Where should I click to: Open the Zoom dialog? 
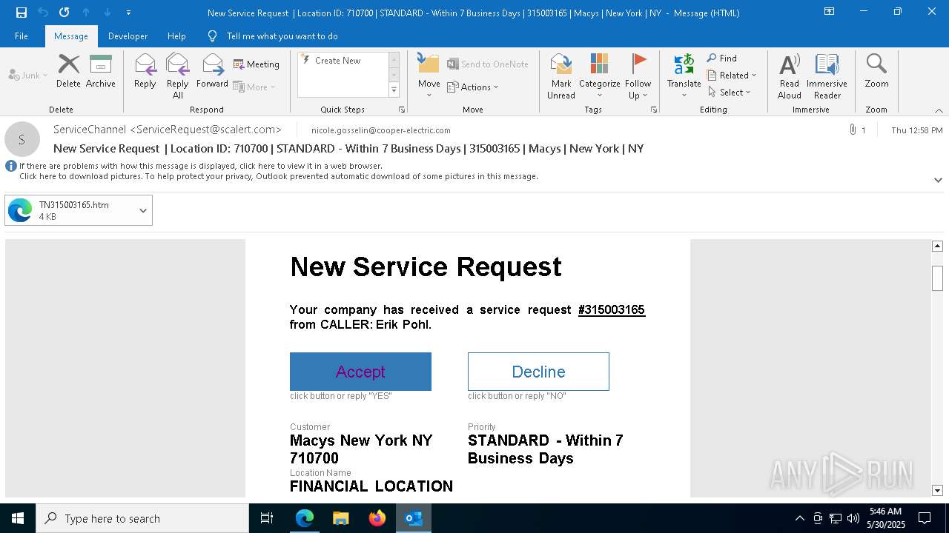[876, 72]
